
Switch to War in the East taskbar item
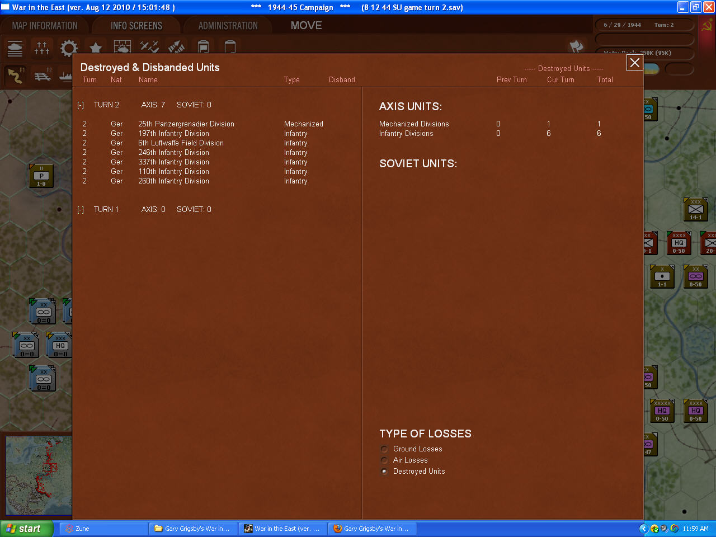click(x=282, y=529)
